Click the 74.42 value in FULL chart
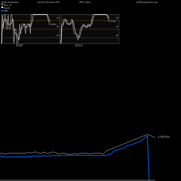 (113, 21)
